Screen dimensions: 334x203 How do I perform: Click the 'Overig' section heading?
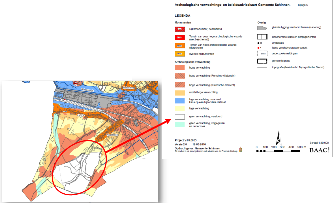[262, 22]
